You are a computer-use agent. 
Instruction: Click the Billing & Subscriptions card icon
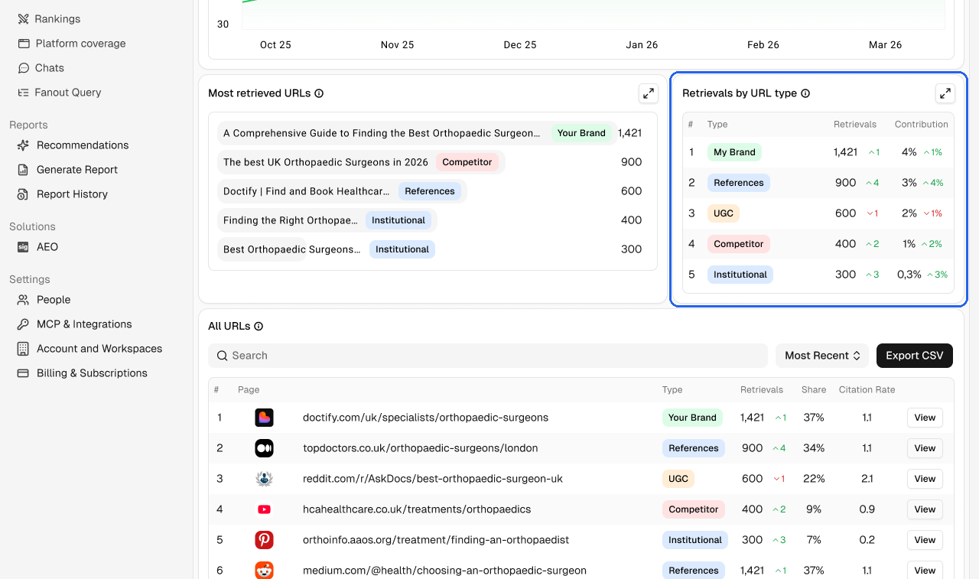[x=23, y=373]
